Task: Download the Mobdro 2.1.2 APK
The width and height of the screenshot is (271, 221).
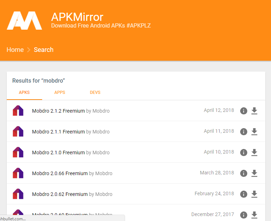Action: tap(254, 111)
